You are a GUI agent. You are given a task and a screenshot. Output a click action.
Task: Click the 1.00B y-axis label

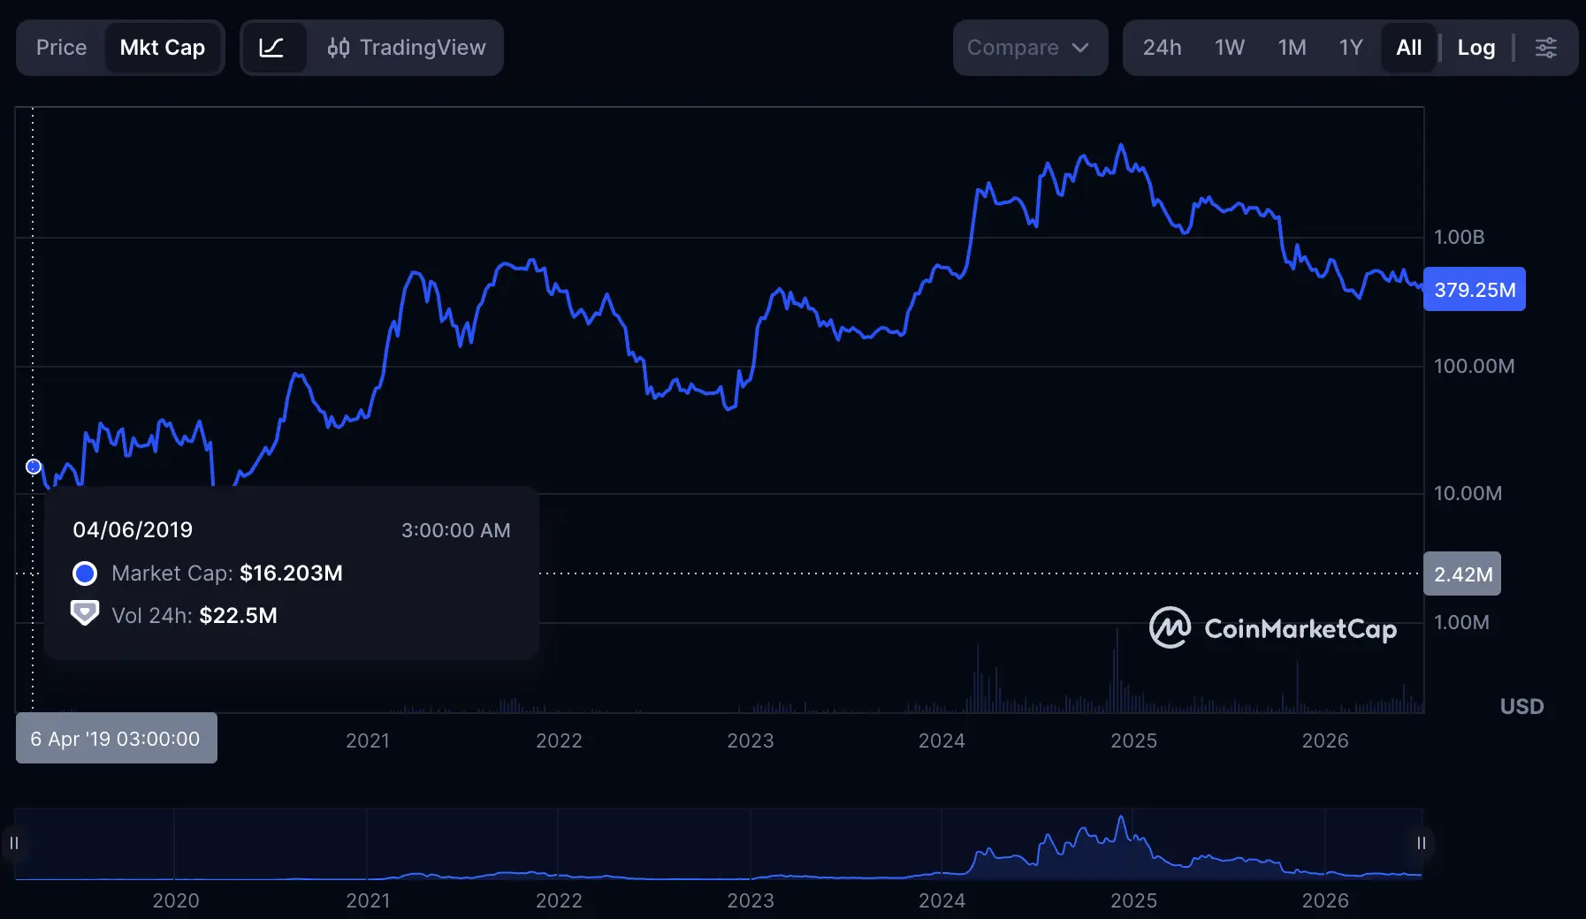point(1459,237)
